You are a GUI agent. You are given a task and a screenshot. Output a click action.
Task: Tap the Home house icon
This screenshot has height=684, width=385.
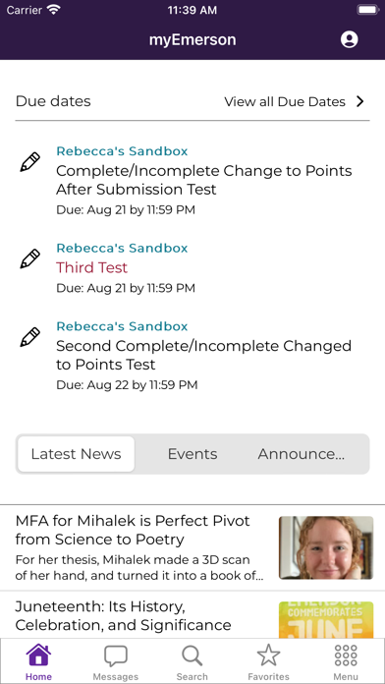point(38,655)
